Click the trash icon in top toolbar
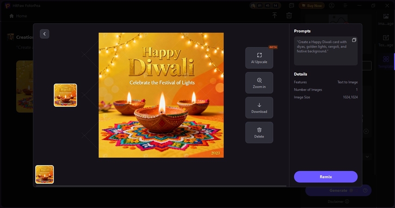 (289, 16)
